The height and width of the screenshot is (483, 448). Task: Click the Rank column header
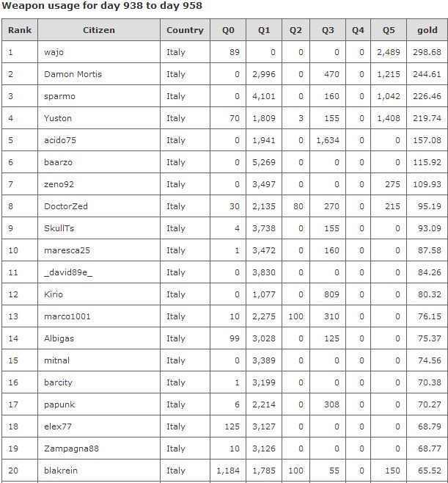click(20, 30)
